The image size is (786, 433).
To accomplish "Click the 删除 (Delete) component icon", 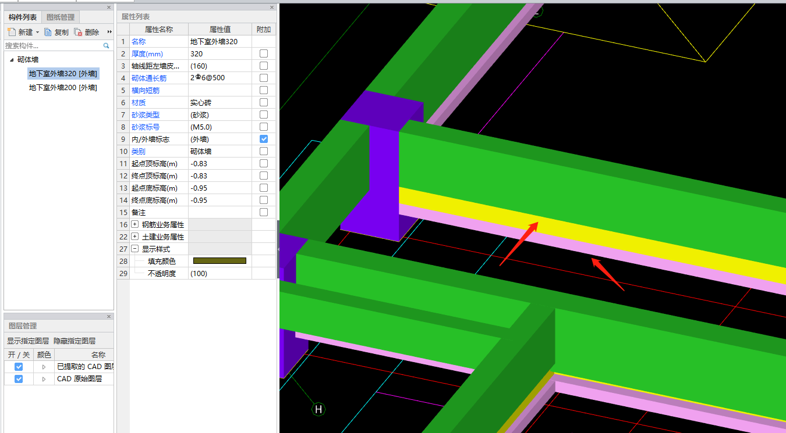I will 78,32.
